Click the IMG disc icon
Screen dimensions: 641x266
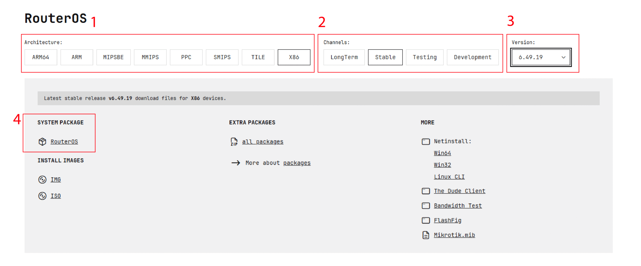pos(42,179)
